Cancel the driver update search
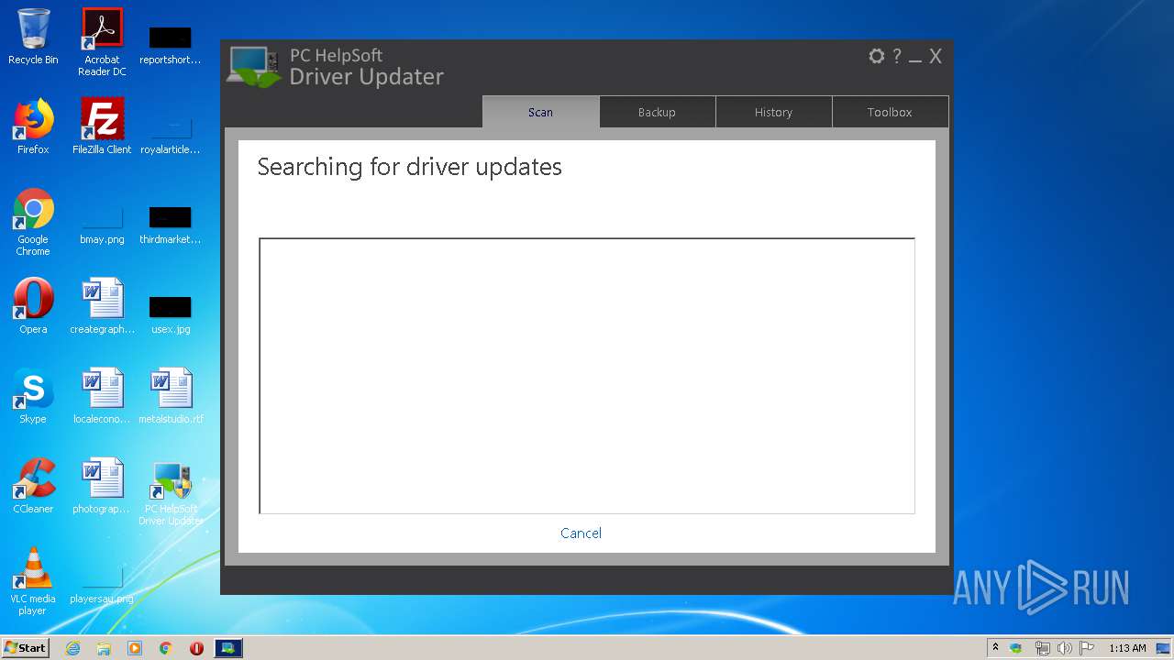Viewport: 1174px width, 660px height. [x=581, y=533]
